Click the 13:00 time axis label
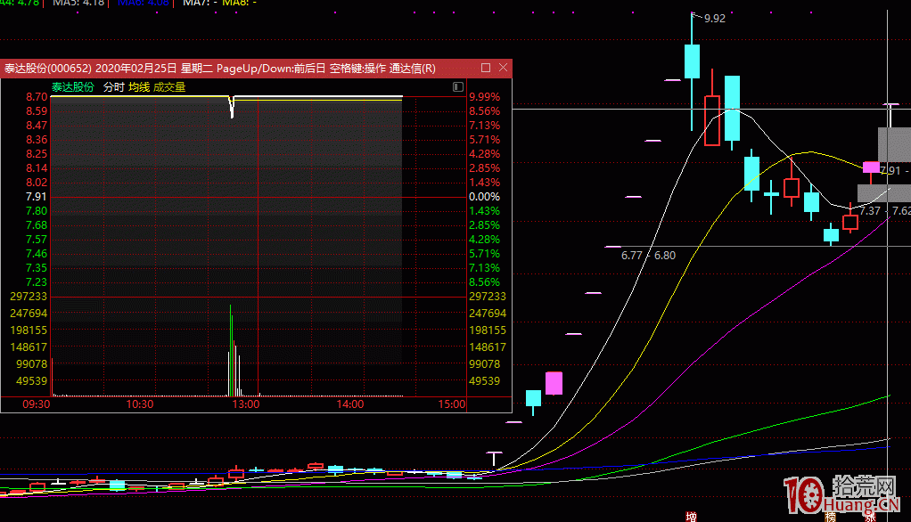911x522 pixels. point(245,404)
